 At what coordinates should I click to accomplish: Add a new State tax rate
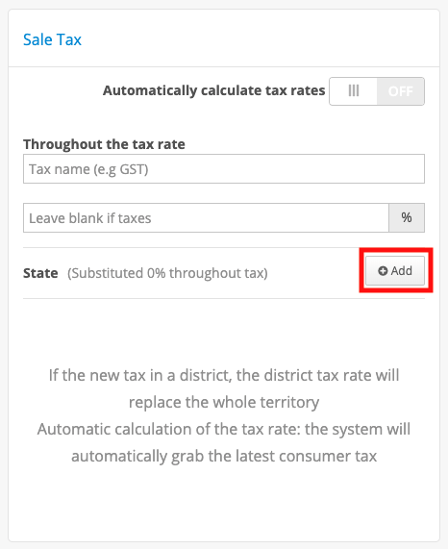click(395, 270)
